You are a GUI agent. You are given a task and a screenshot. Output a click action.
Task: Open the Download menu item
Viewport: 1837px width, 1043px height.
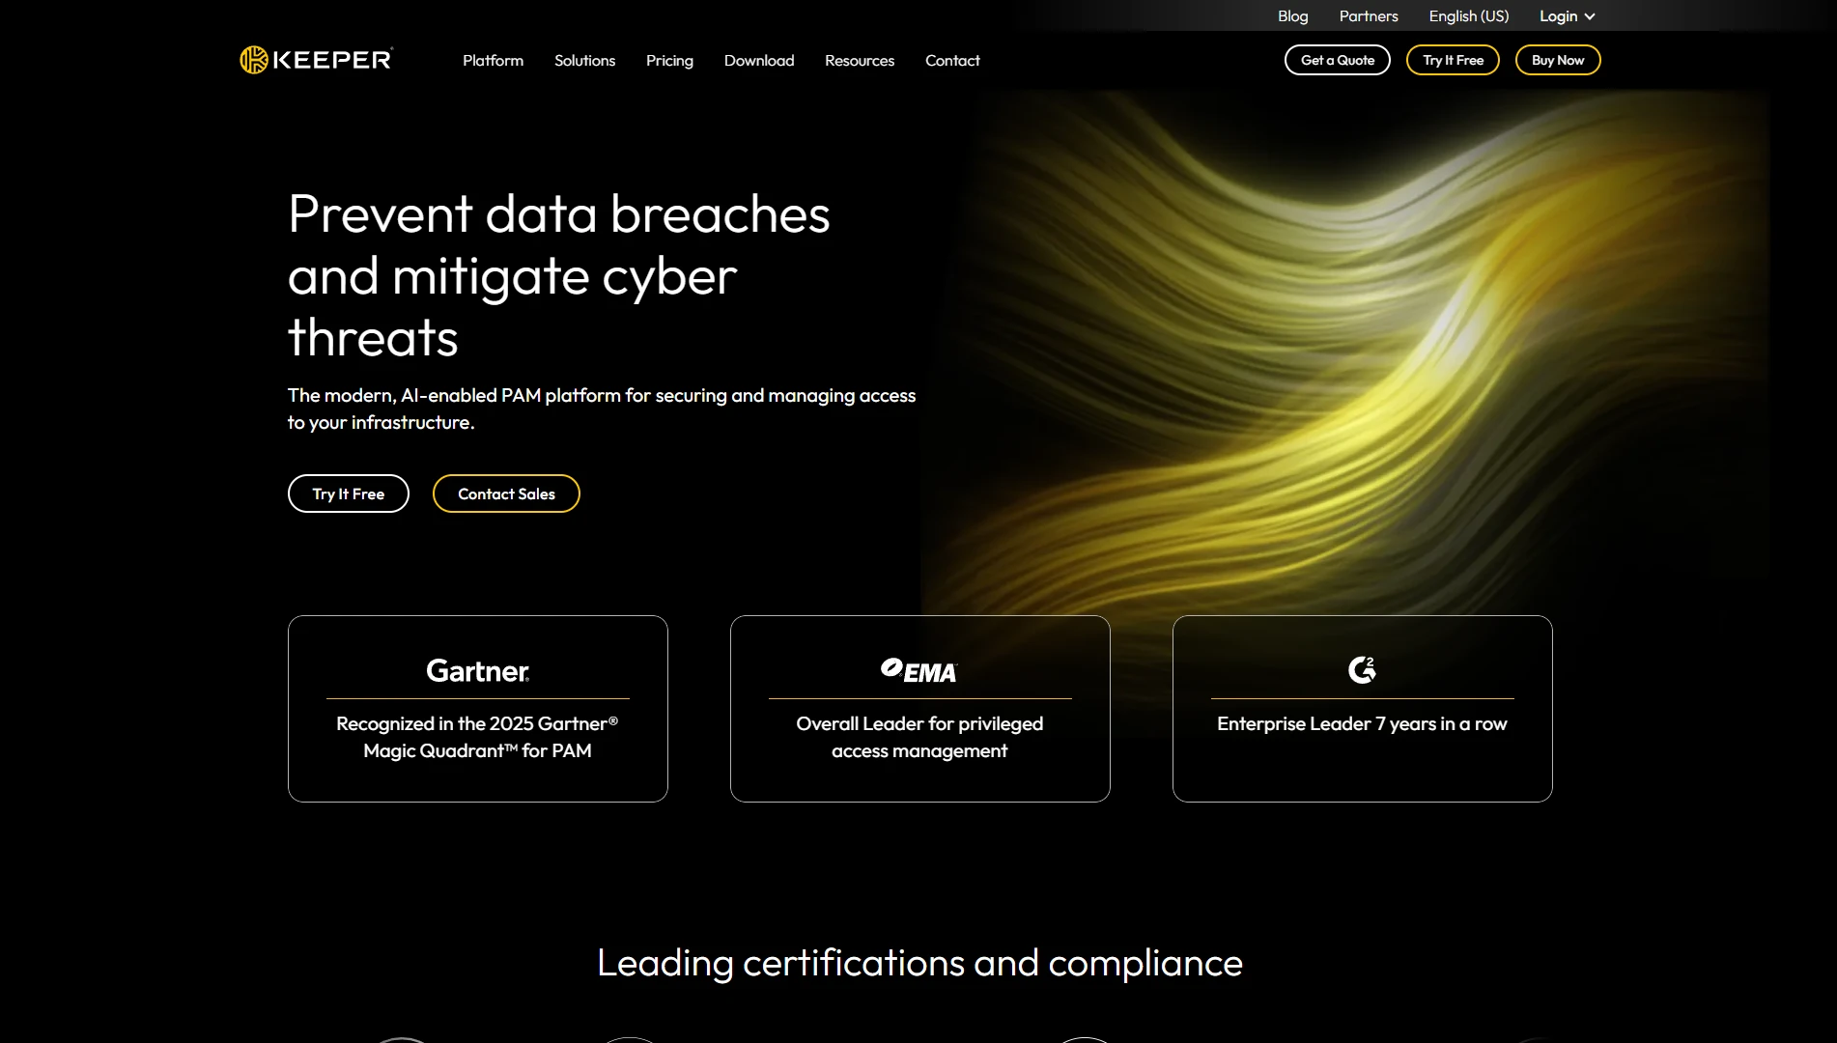click(759, 60)
